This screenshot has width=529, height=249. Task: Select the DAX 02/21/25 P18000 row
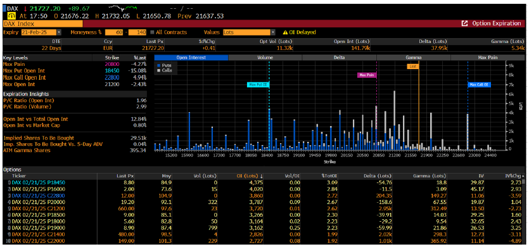(x=262, y=220)
